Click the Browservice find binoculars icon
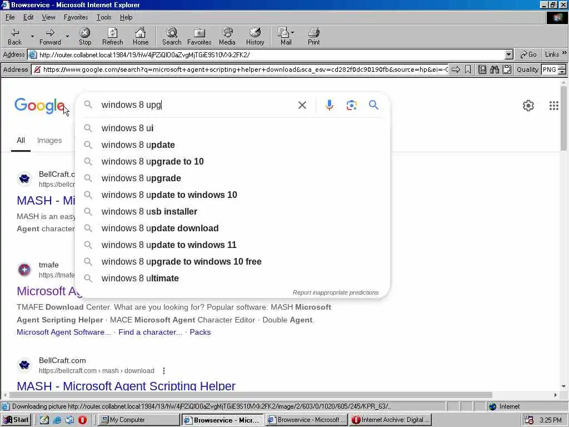569x427 pixels. pos(494,69)
